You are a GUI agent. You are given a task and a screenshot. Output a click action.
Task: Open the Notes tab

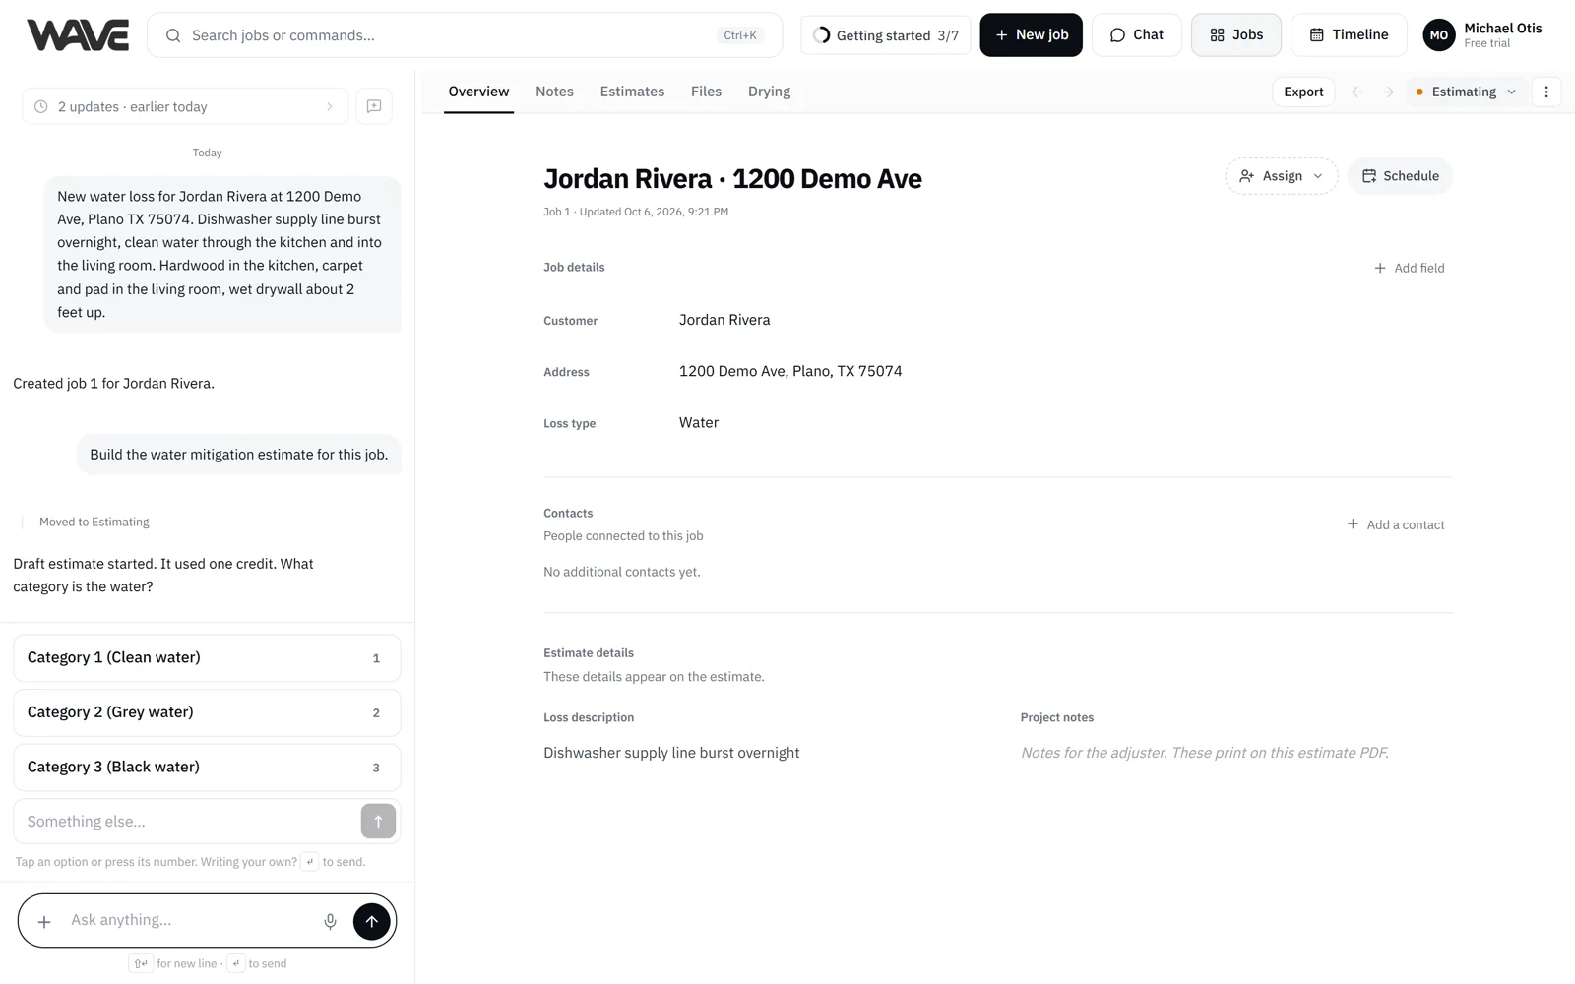point(554,92)
